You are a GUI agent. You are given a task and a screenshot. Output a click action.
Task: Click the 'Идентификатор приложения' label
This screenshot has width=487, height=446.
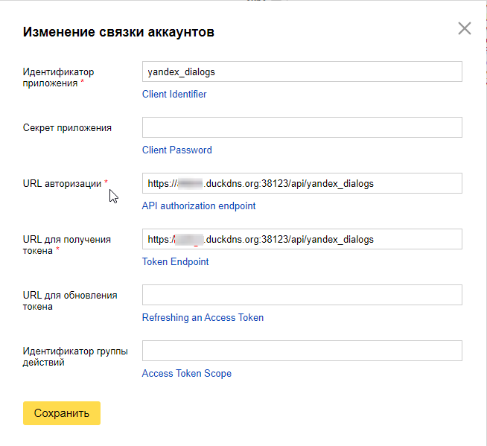click(x=58, y=77)
